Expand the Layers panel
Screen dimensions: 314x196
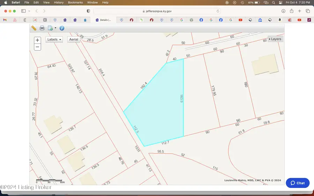tap(275, 39)
